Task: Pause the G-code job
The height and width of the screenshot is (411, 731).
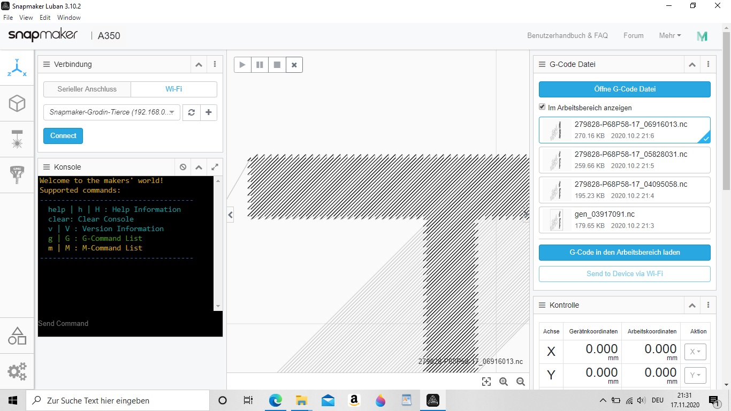Action: pyautogui.click(x=260, y=64)
